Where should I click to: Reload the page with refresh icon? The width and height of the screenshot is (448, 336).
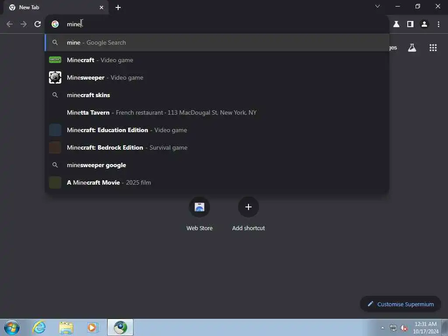tap(38, 24)
